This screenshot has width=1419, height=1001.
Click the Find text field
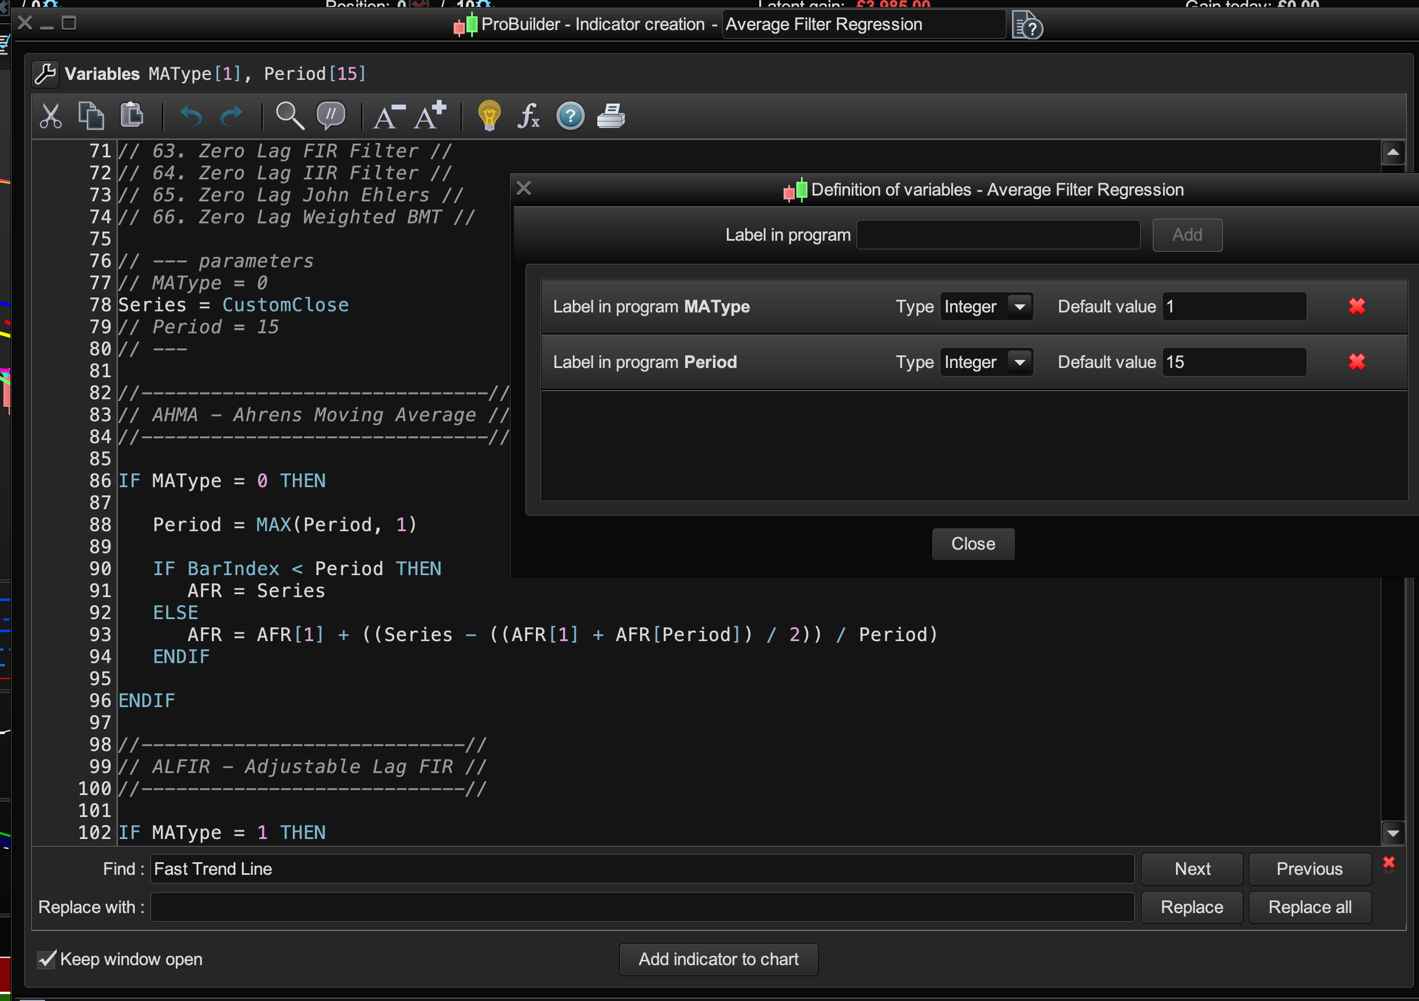[642, 868]
